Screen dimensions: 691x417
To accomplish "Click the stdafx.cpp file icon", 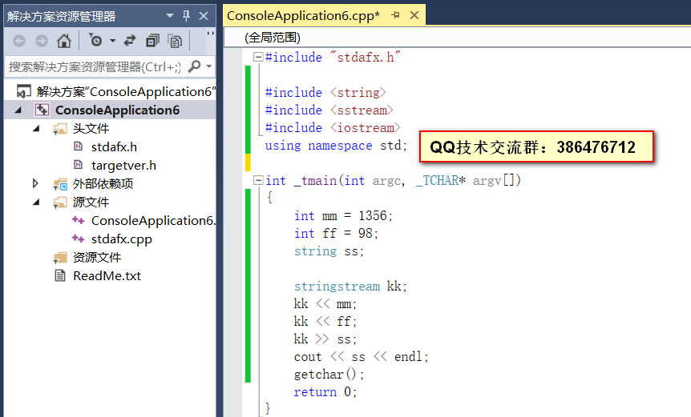I will [78, 239].
